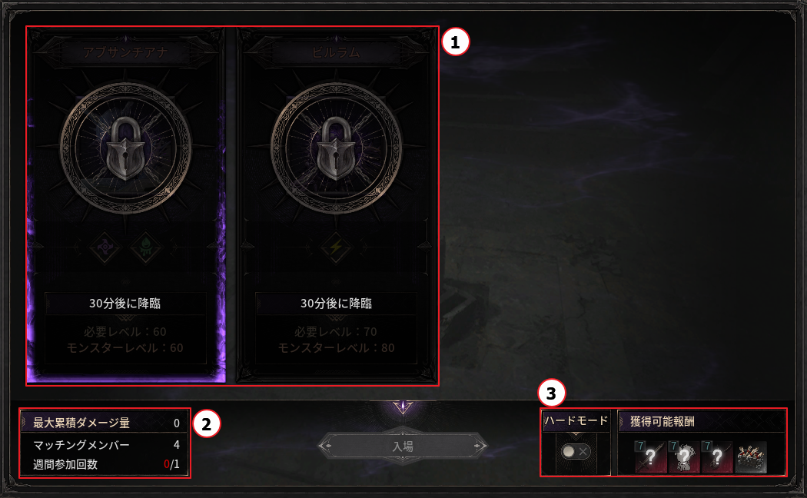807x498 pixels.
Task: Click the padlock on アブサンチアナ card
Action: coord(125,148)
